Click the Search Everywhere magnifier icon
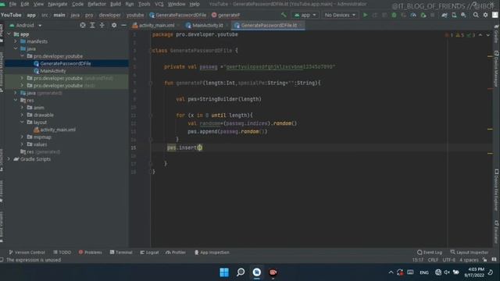Viewport: 500px width, 281px height. (476, 15)
